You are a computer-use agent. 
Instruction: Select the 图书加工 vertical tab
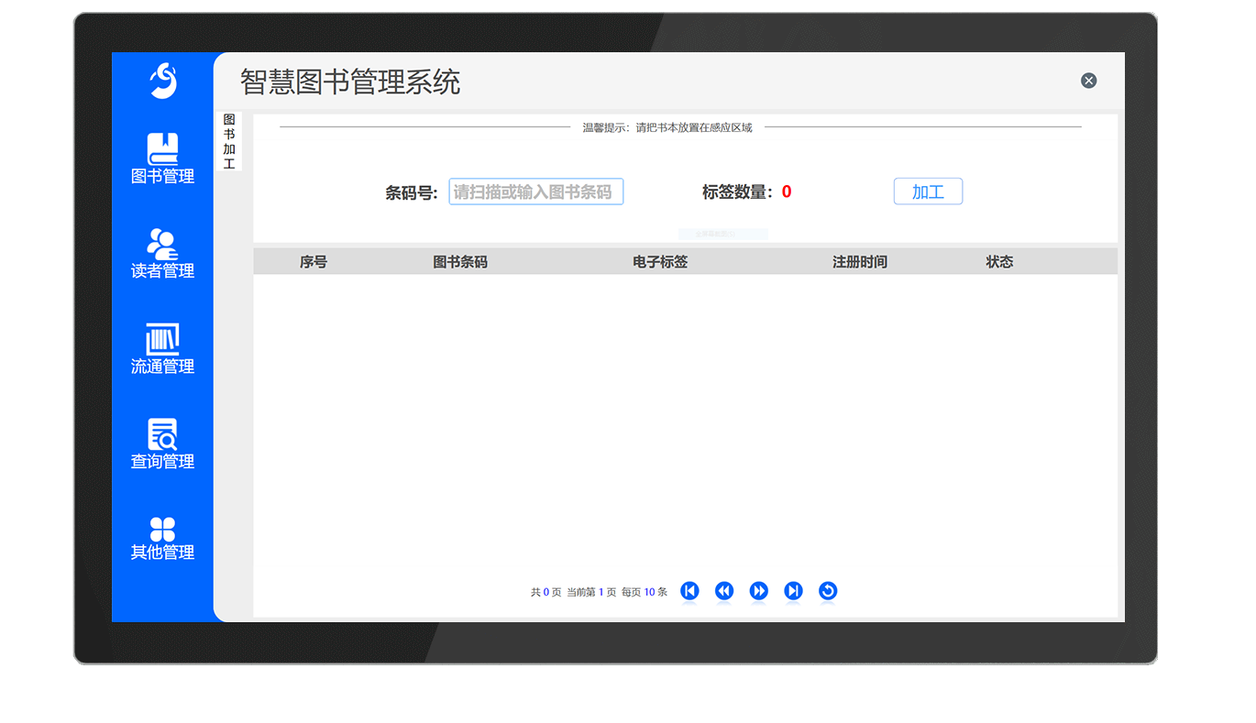click(x=229, y=142)
